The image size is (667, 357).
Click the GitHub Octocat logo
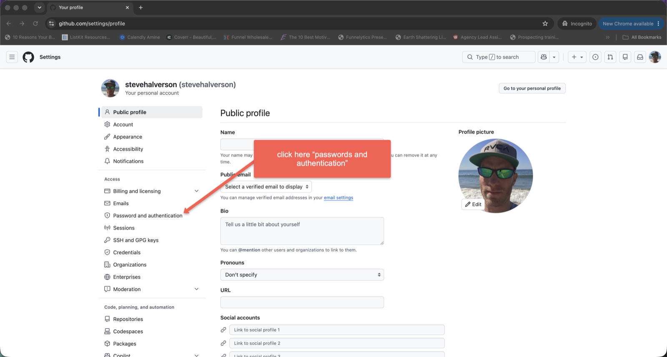(x=28, y=57)
